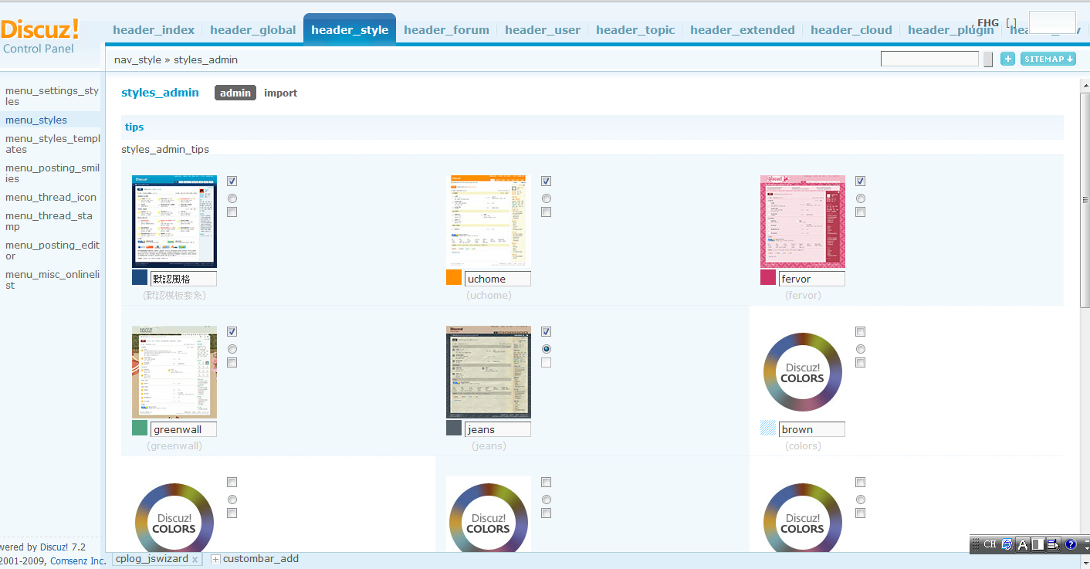This screenshot has height=569, width=1090.
Task: Click the slate gray jeans color swatch
Action: point(454,428)
